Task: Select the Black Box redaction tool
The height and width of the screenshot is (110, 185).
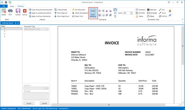Action: [152, 10]
